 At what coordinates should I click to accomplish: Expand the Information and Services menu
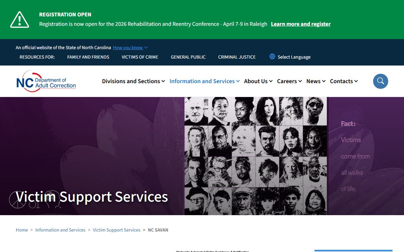pos(205,81)
